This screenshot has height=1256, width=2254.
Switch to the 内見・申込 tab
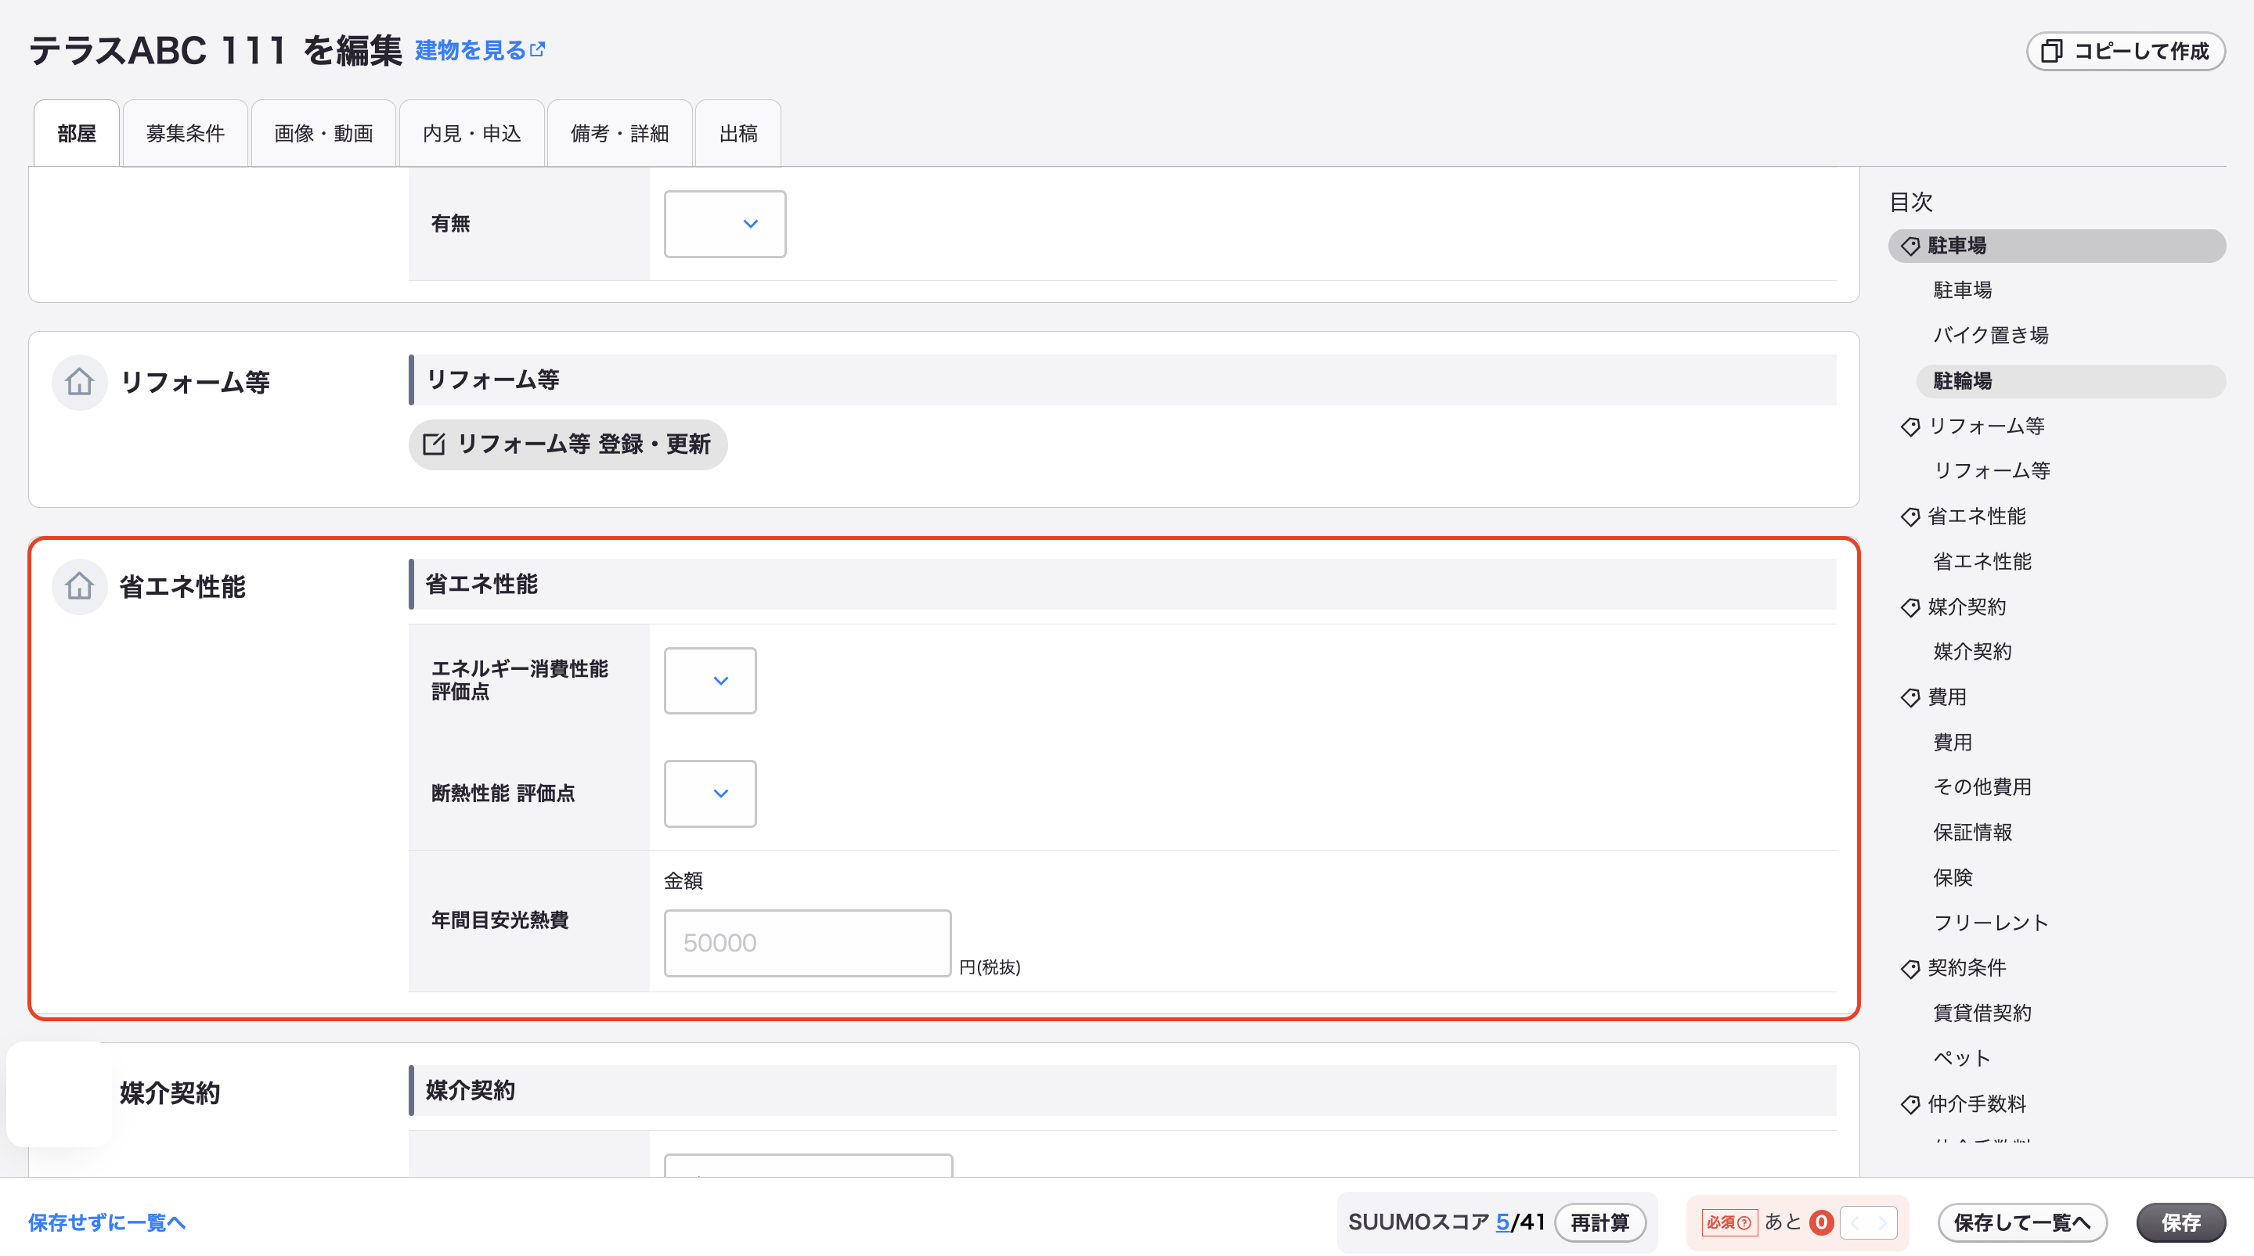[x=471, y=133]
